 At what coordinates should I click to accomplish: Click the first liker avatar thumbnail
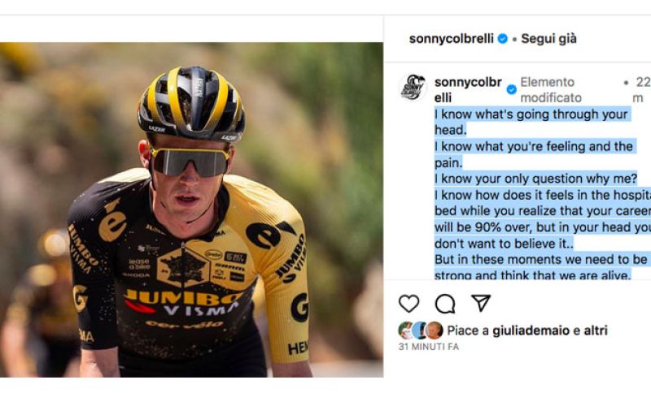click(x=405, y=330)
